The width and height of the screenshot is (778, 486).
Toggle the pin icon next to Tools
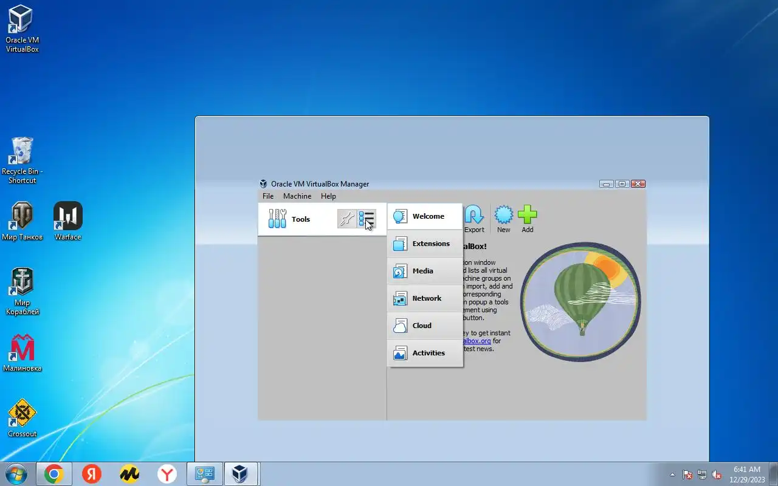point(346,219)
